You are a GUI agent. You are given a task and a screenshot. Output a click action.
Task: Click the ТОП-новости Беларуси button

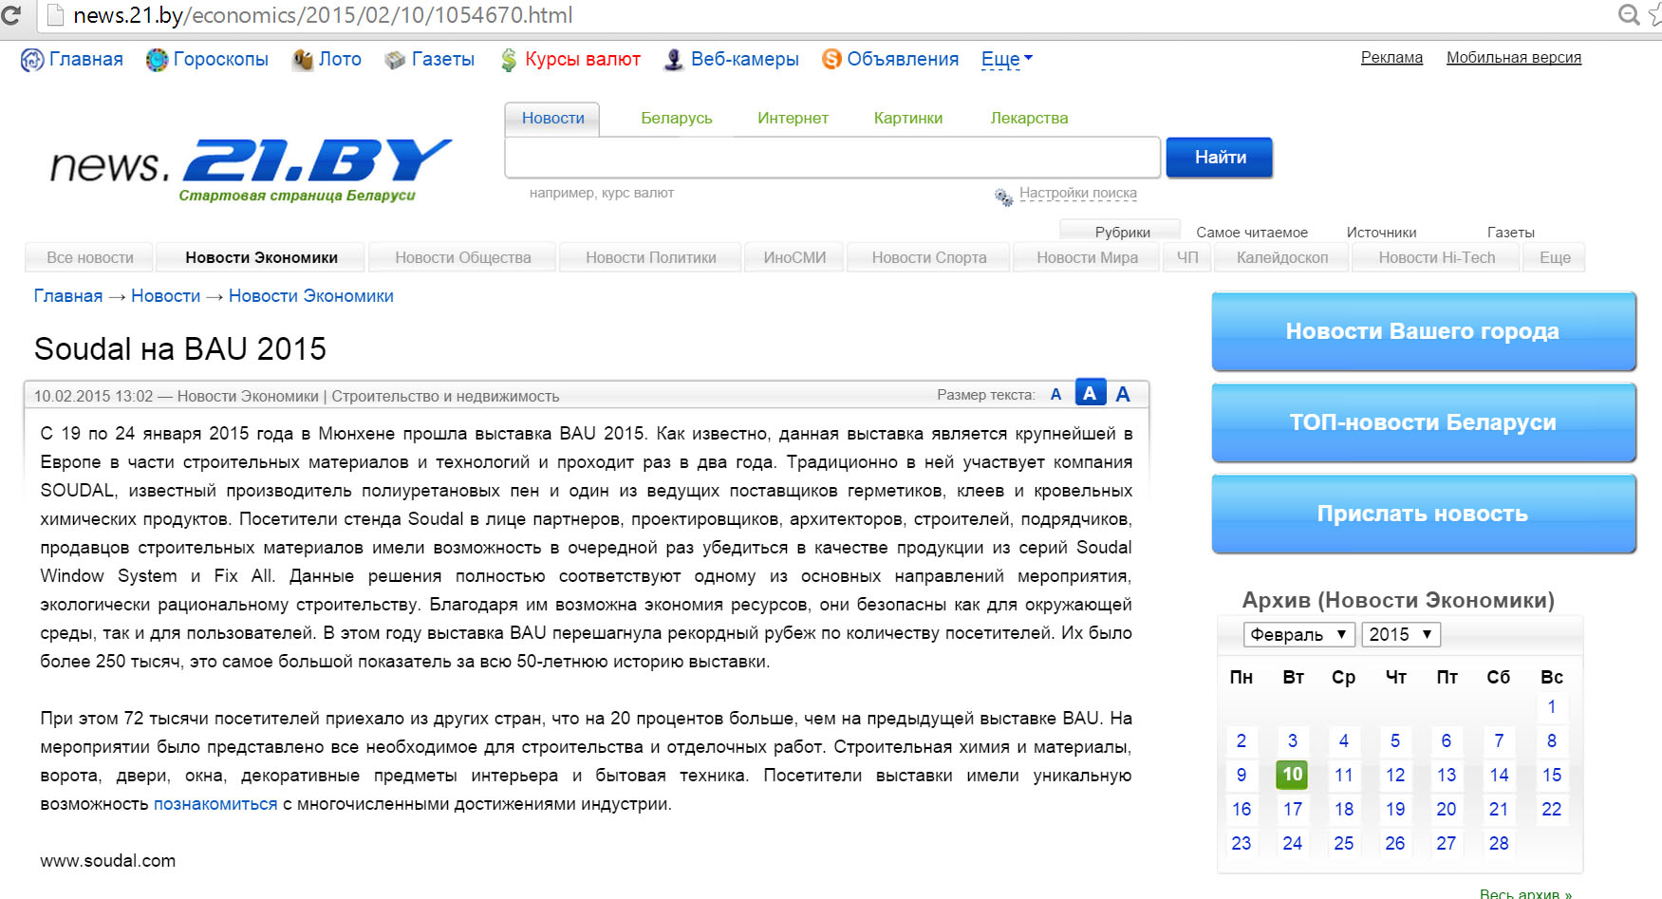pos(1423,422)
